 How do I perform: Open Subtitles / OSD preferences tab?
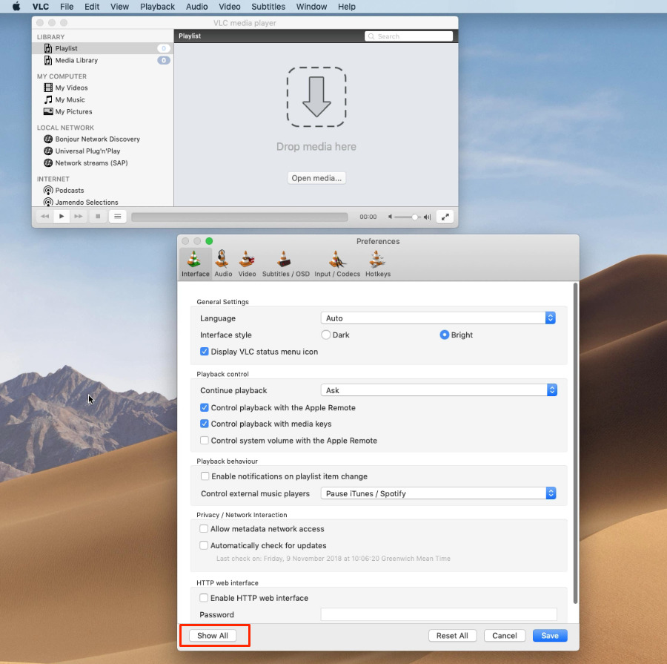point(285,263)
